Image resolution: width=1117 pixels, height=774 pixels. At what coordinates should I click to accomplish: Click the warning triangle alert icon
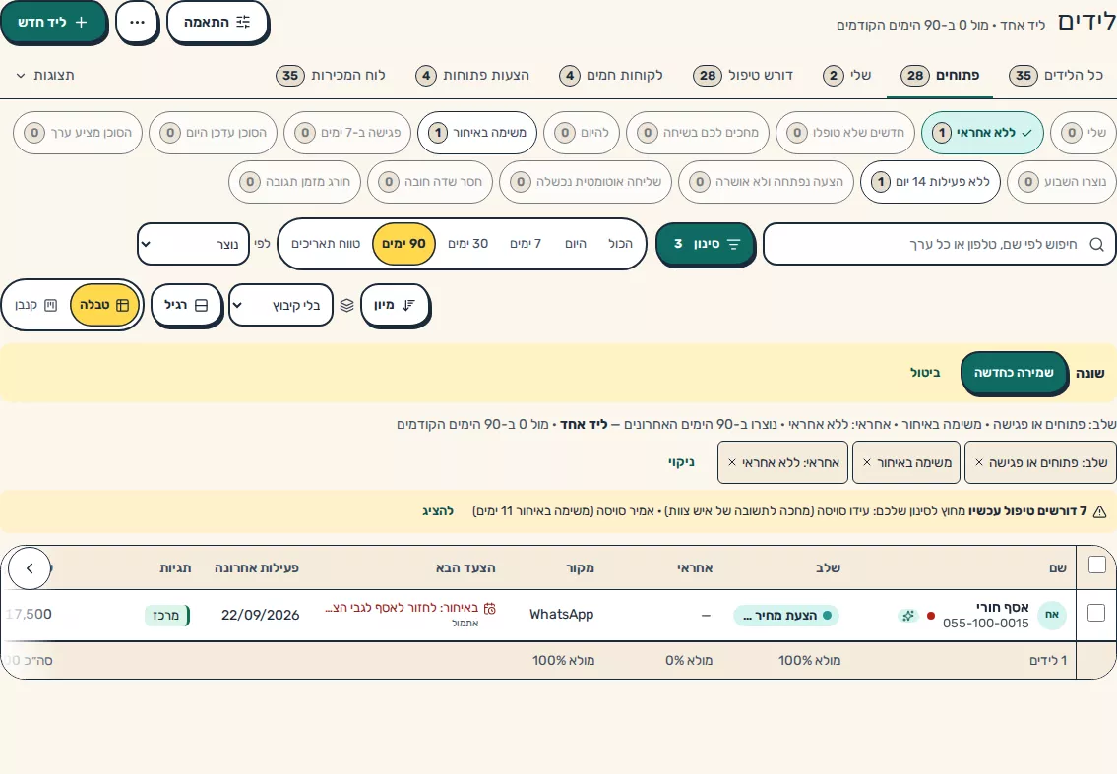point(1099,512)
